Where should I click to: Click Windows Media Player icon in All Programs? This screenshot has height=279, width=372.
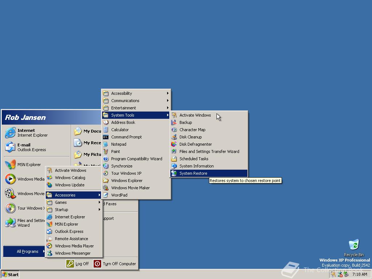(x=49, y=246)
